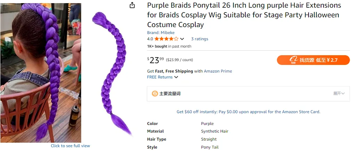
Task: Click the Purple Braids Ponytail product title
Action: pos(244,15)
